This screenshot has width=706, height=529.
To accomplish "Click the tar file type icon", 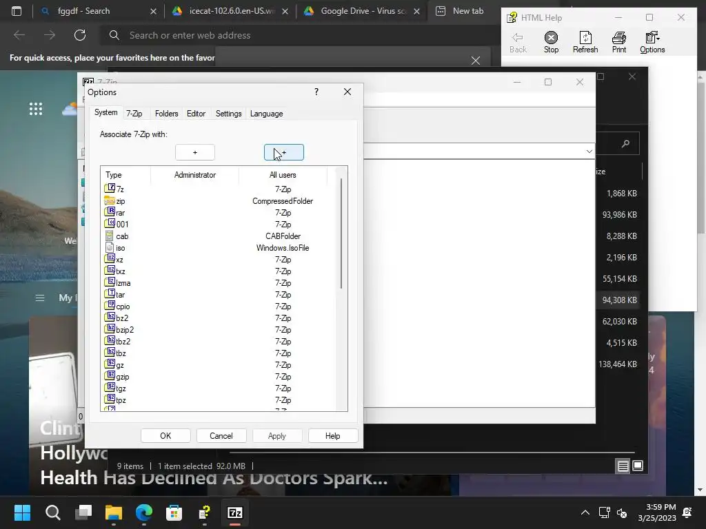I will pyautogui.click(x=110, y=293).
